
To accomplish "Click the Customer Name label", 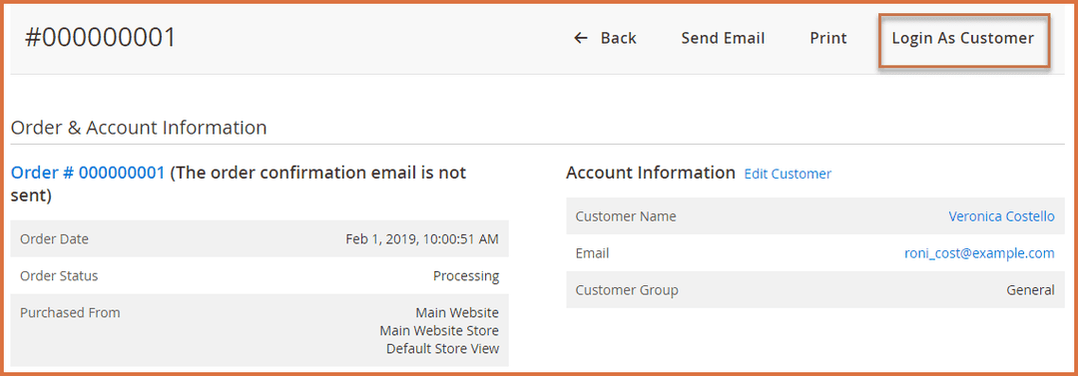I will click(626, 216).
